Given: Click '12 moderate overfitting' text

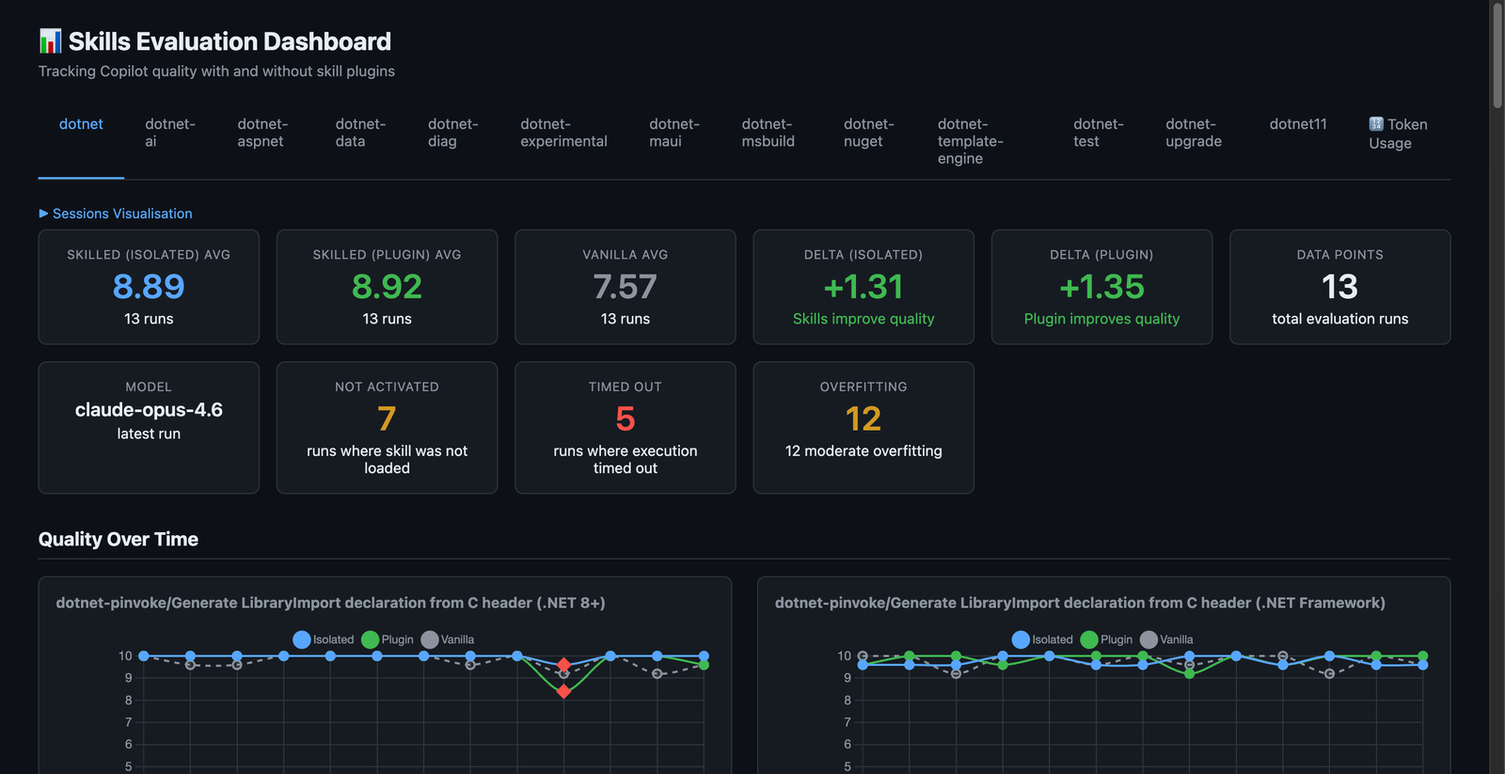Looking at the screenshot, I should pos(863,450).
